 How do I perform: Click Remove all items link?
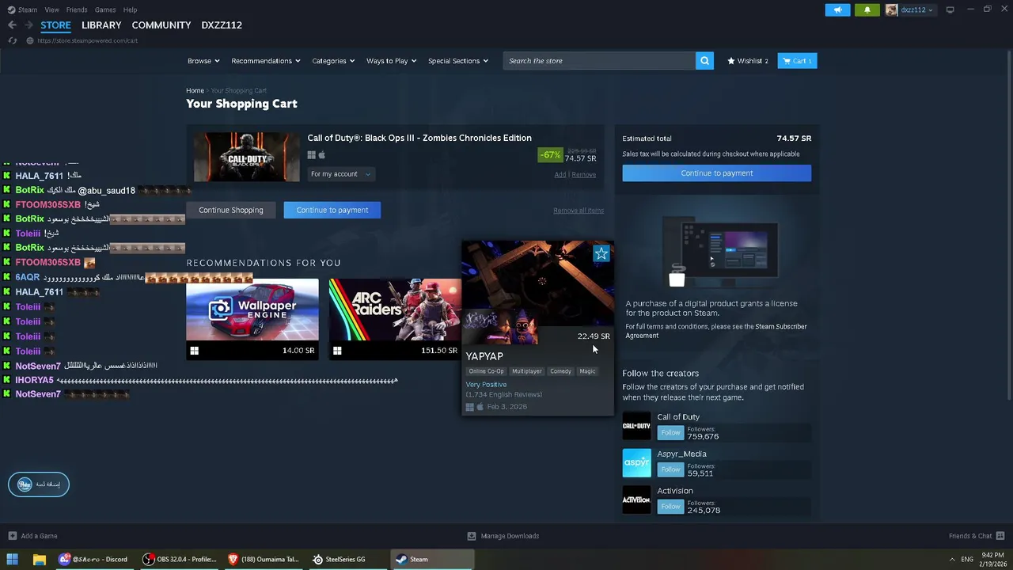click(579, 211)
